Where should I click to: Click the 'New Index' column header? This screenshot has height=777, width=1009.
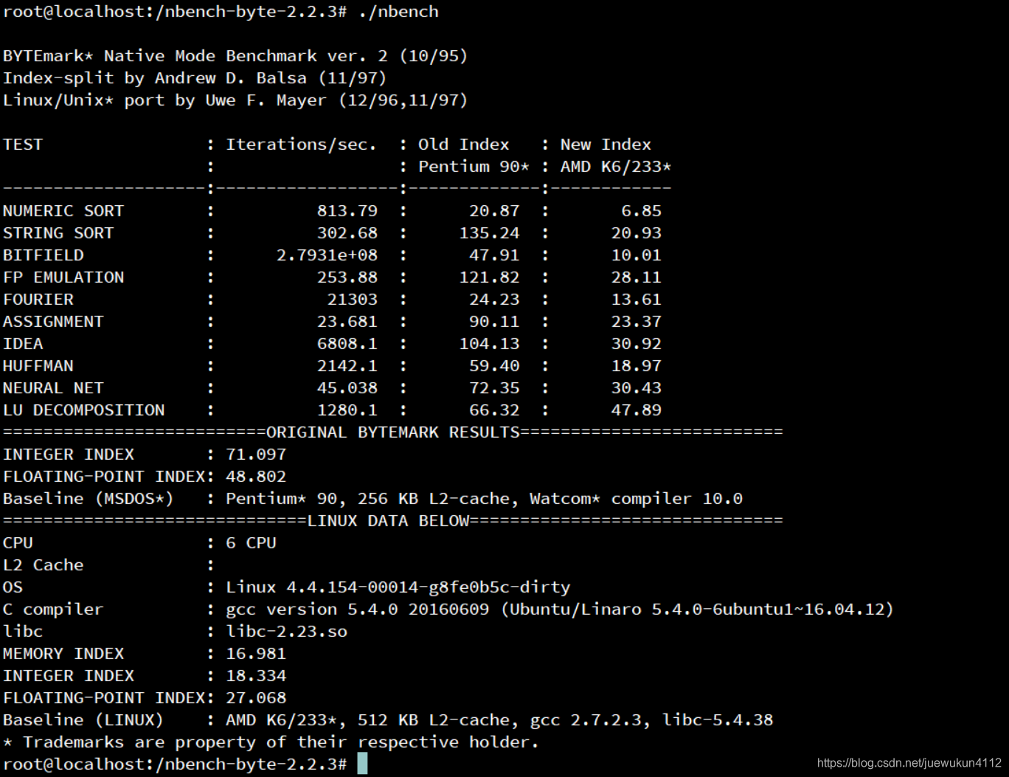pyautogui.click(x=606, y=145)
